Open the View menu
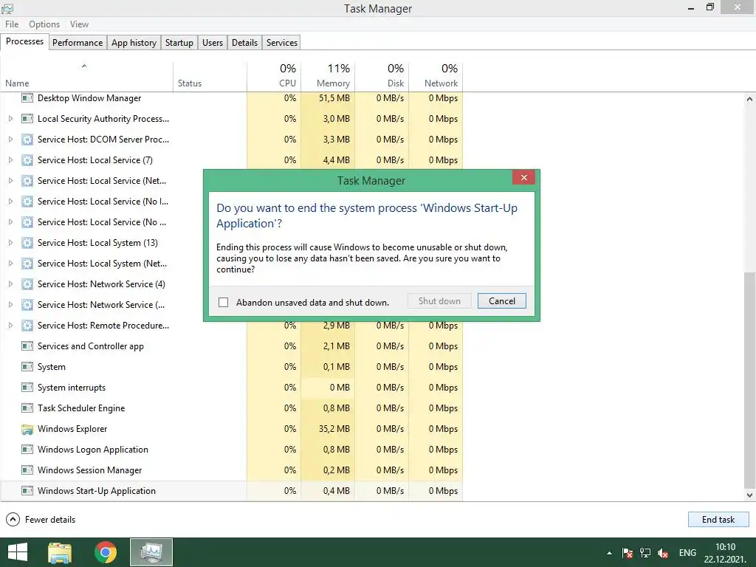 pyautogui.click(x=79, y=24)
